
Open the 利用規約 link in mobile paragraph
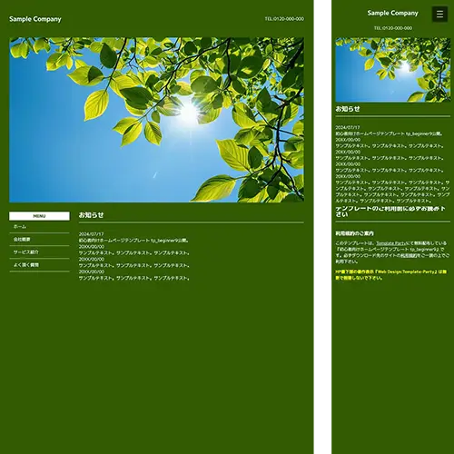(409, 255)
